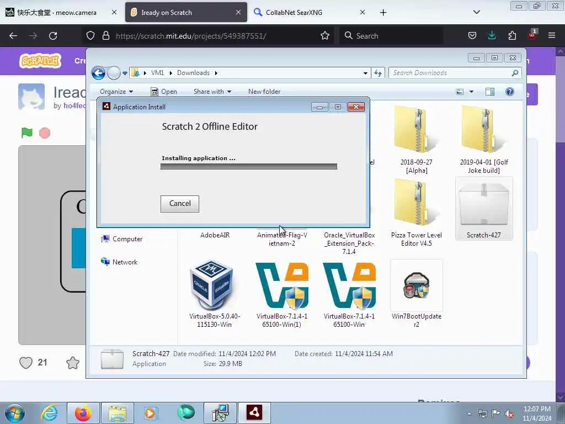Click the Firefox Search box
Viewport: 565px width, 424px height.
[391, 36]
